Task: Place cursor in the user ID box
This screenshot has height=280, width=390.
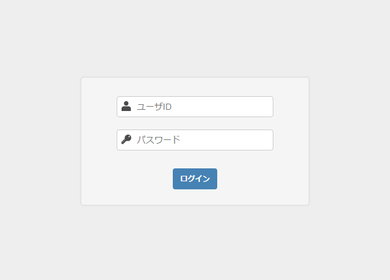Action: 195,107
